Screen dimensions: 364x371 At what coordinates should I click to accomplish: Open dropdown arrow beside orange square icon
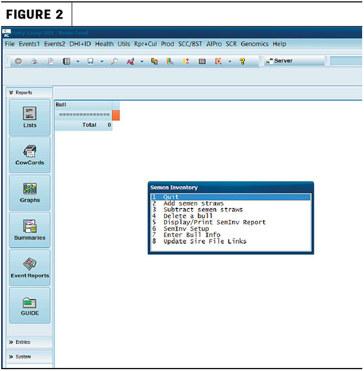point(230,62)
